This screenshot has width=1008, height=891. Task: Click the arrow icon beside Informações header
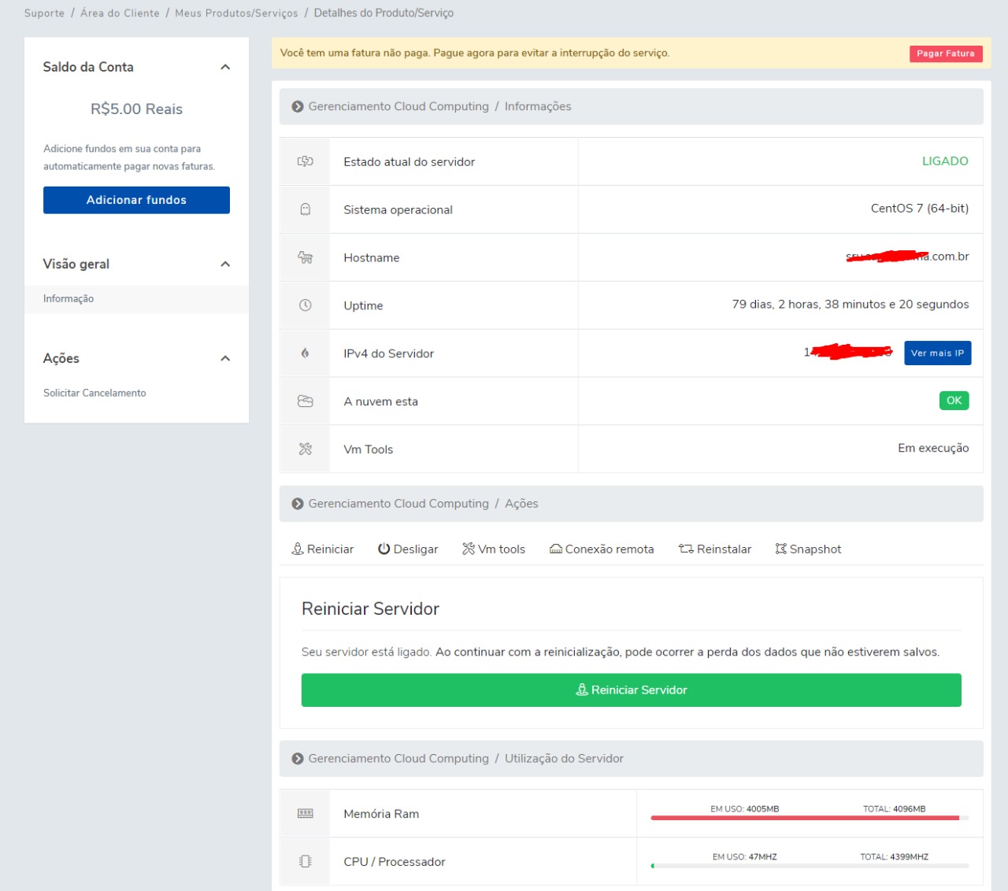click(298, 106)
